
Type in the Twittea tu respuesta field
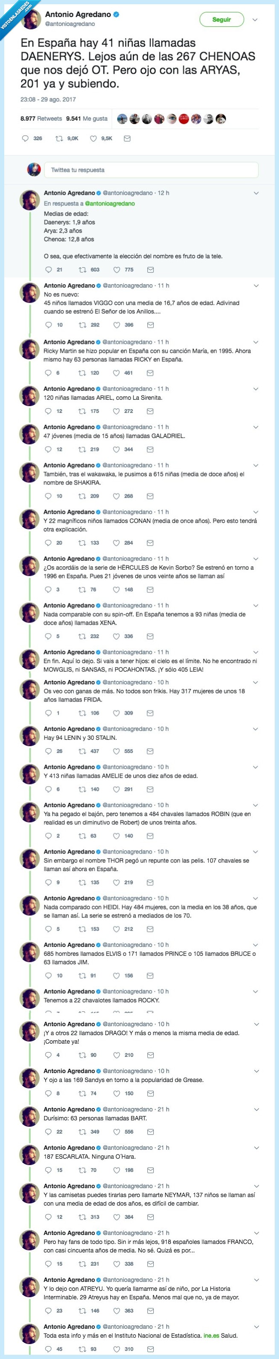pos(150,170)
